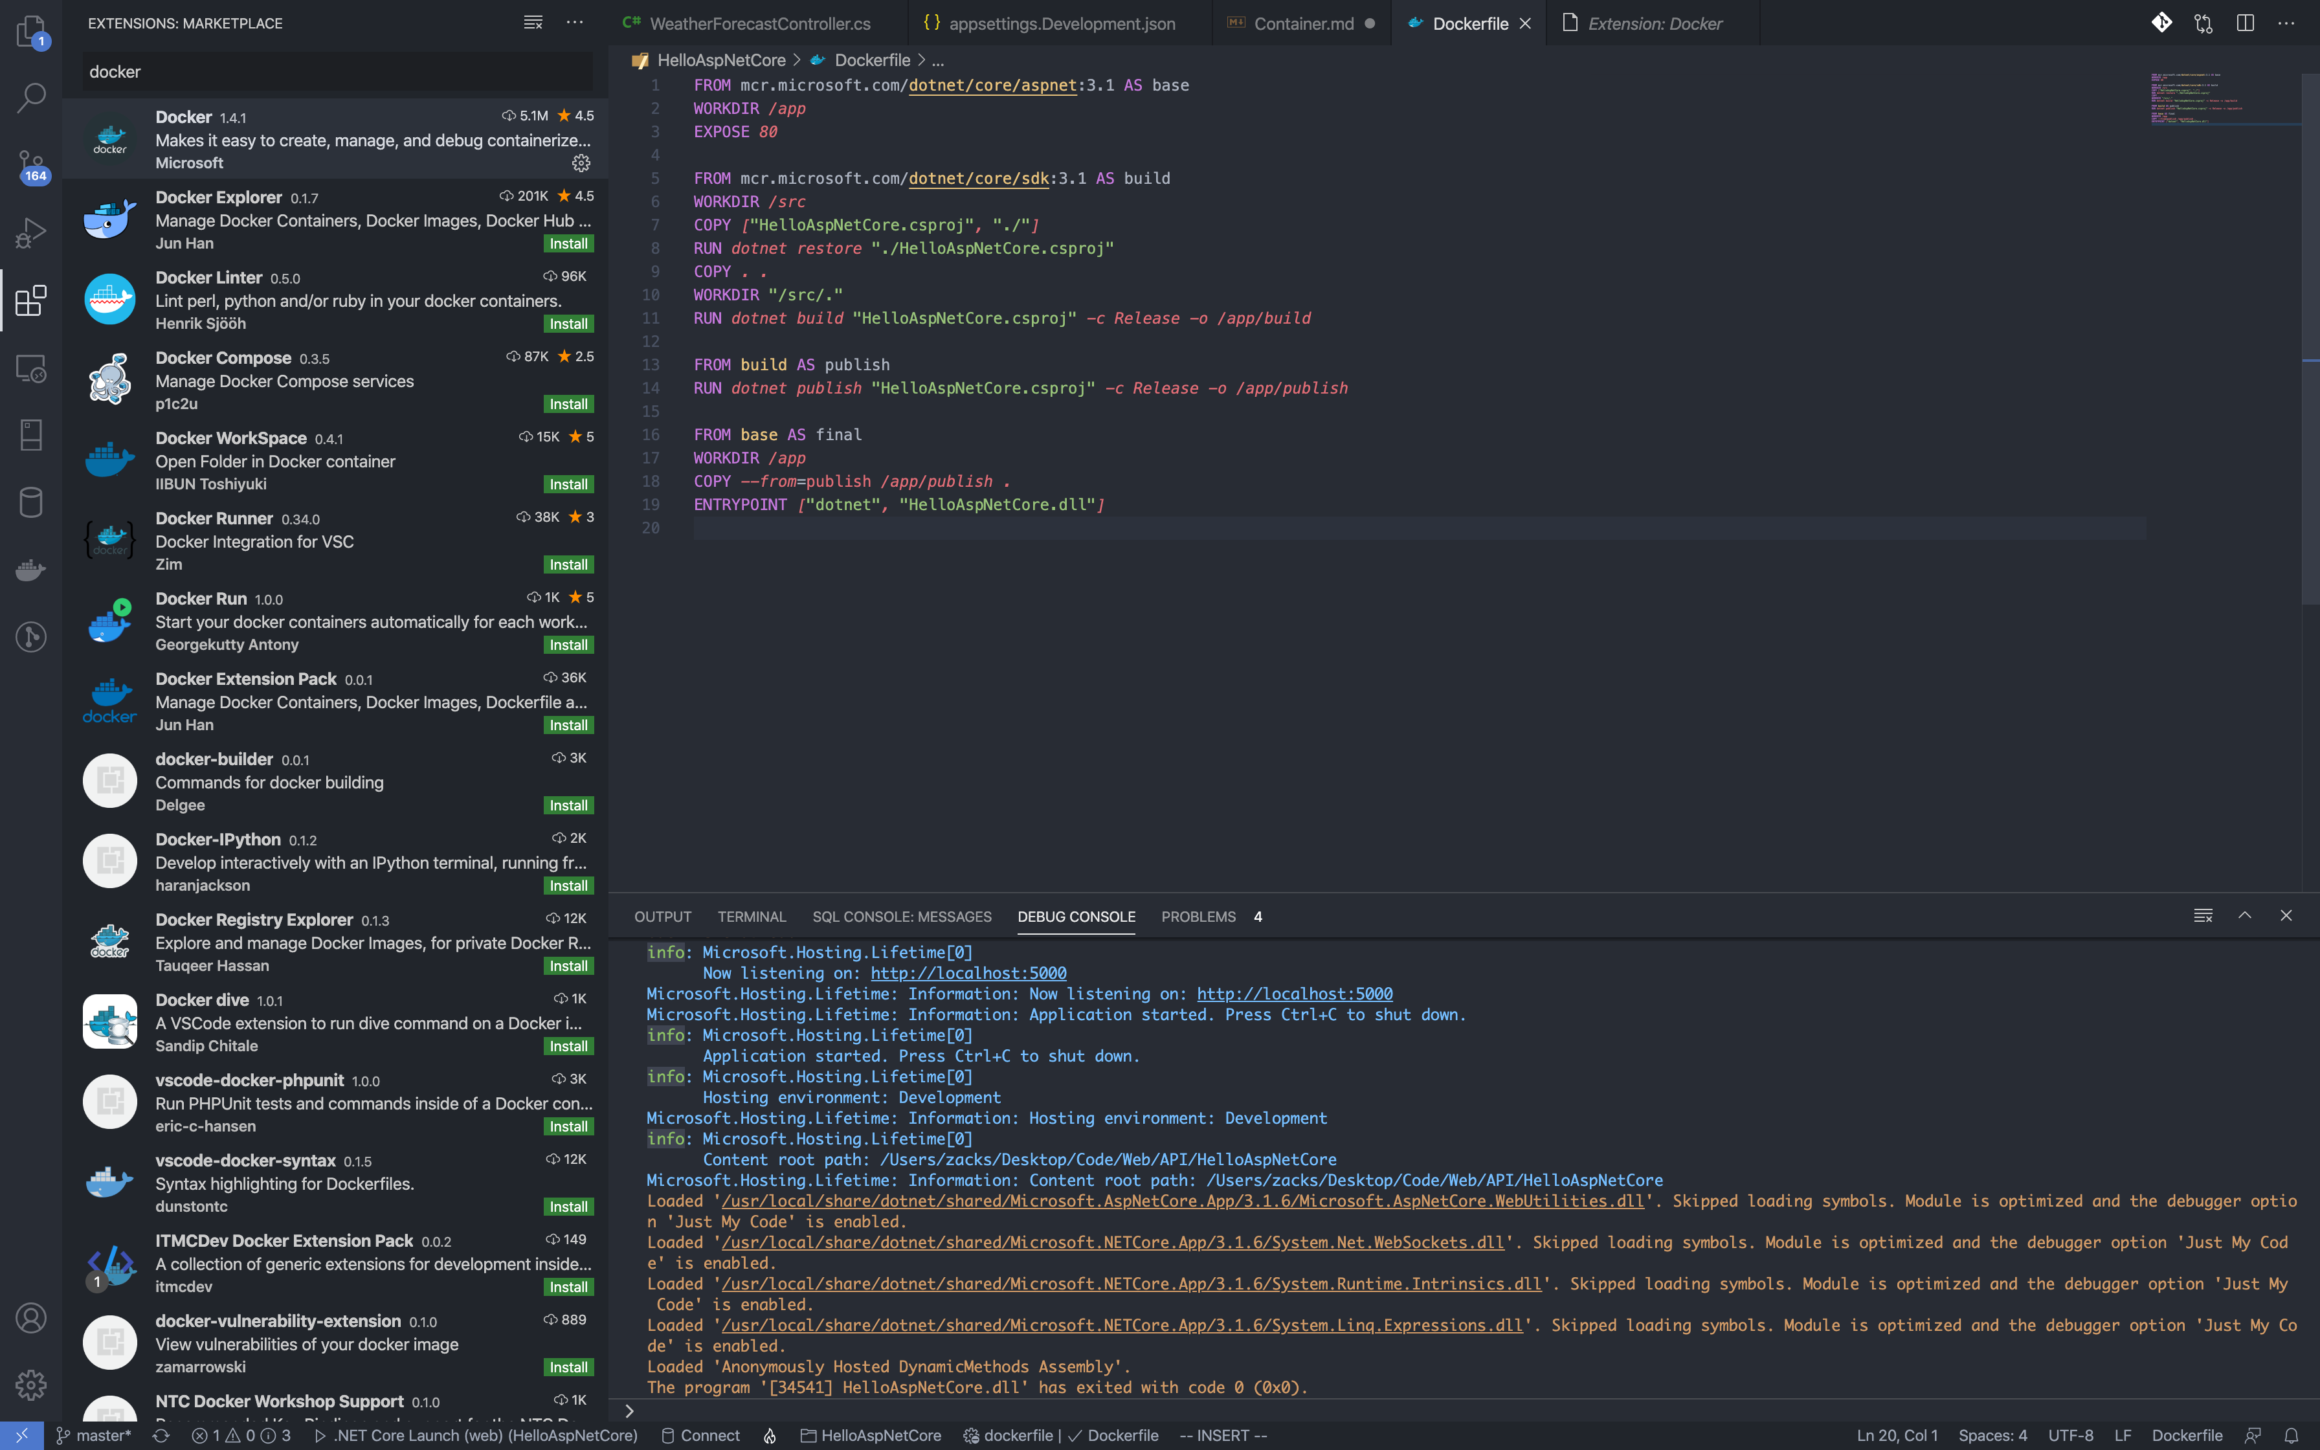This screenshot has height=1450, width=2320.
Task: Open the Explorer view in activity bar
Action: tap(30, 30)
